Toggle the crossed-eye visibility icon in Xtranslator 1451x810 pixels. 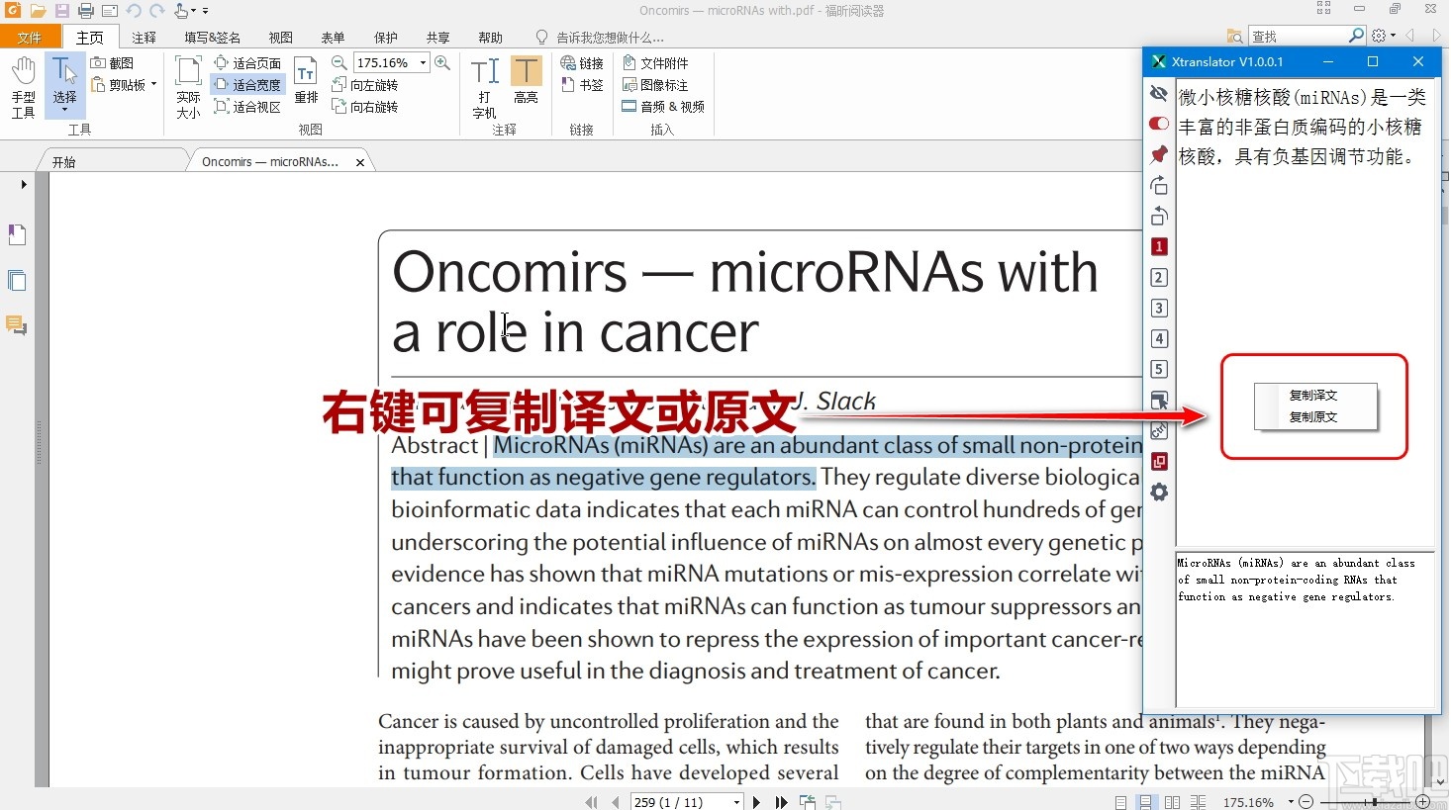(1159, 93)
